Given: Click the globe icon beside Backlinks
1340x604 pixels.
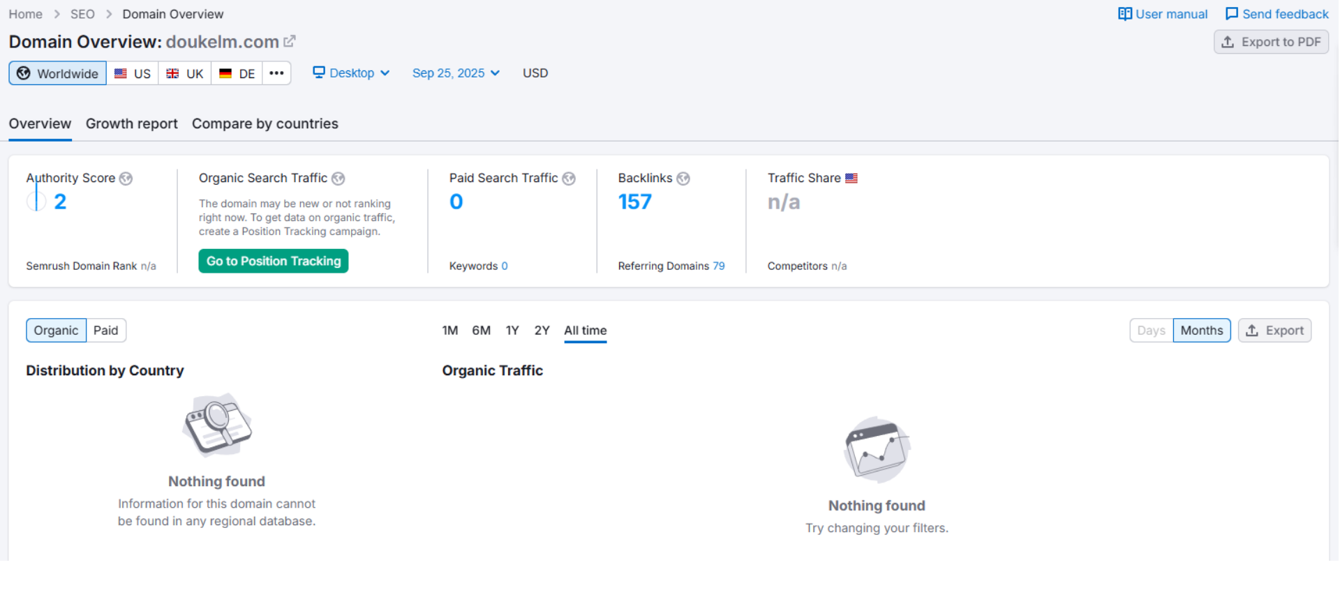Looking at the screenshot, I should point(683,179).
